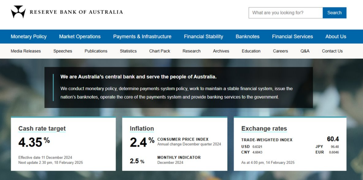This screenshot has height=180, width=363.
Task: Click the Reserve Bank of Australia logo
Action: coord(67,12)
